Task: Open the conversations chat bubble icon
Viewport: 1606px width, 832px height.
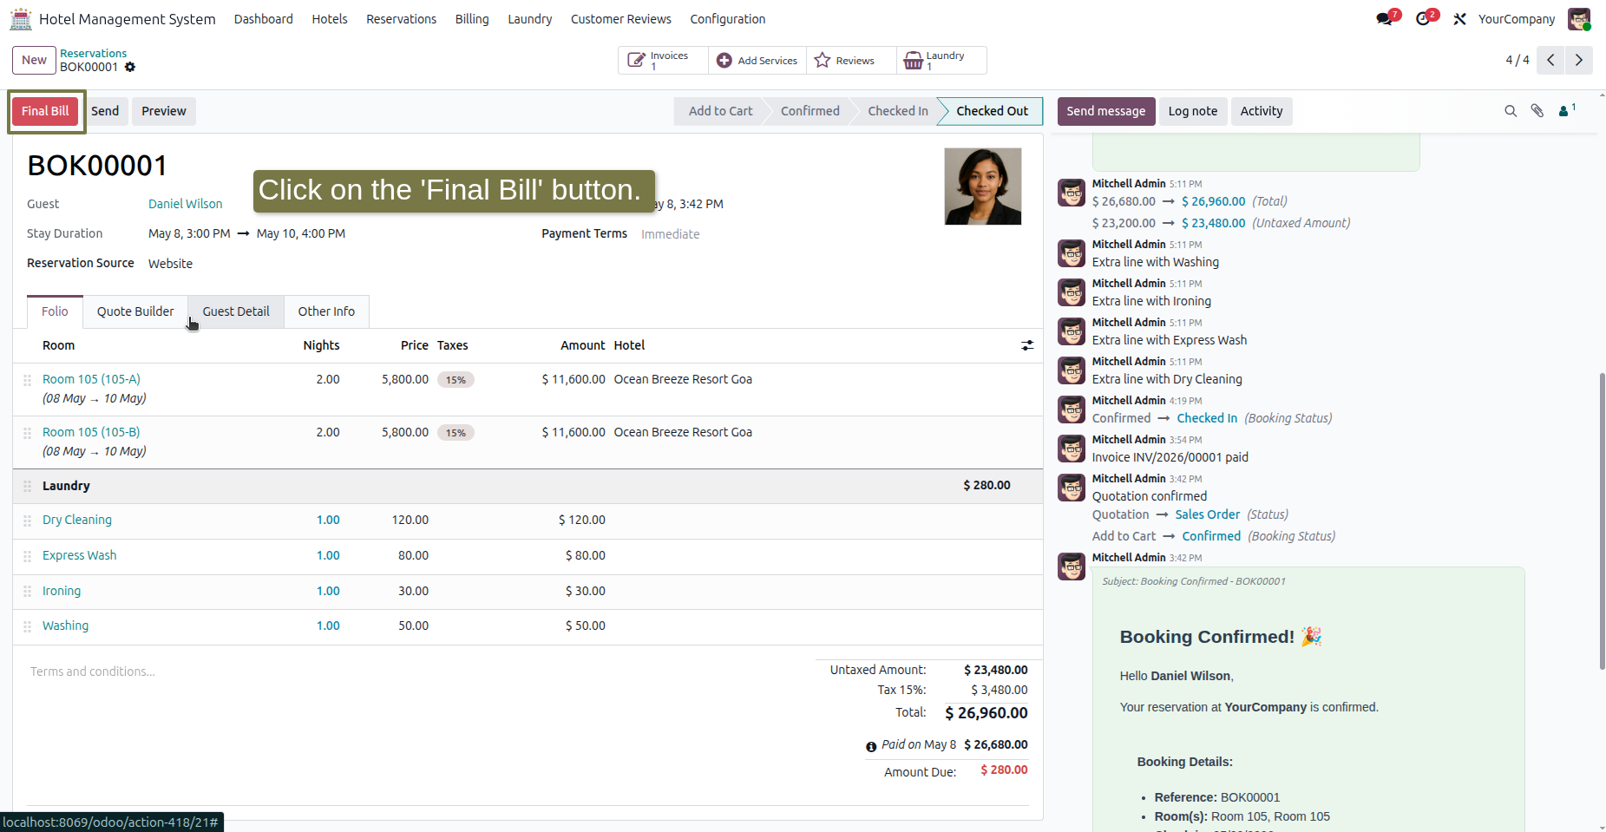Action: pos(1384,19)
